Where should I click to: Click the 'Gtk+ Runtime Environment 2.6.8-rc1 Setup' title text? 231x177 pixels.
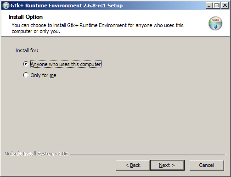click(67, 6)
